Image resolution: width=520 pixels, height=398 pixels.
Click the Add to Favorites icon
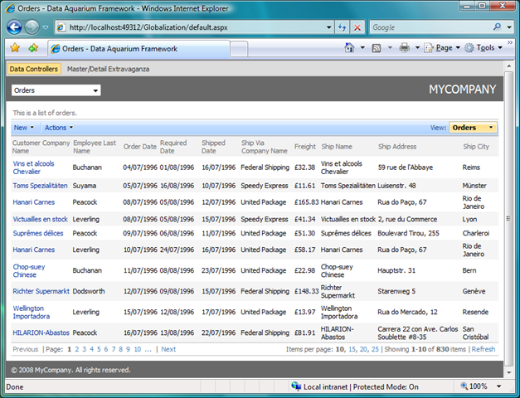click(x=33, y=48)
